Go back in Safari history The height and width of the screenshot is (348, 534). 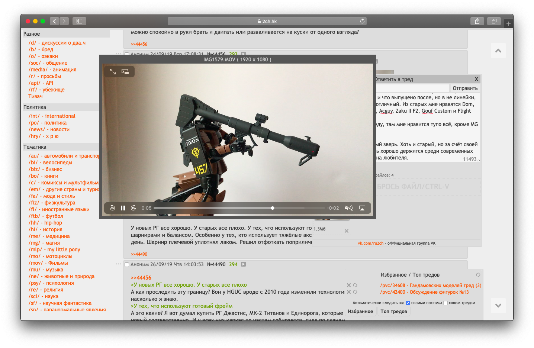coord(54,21)
